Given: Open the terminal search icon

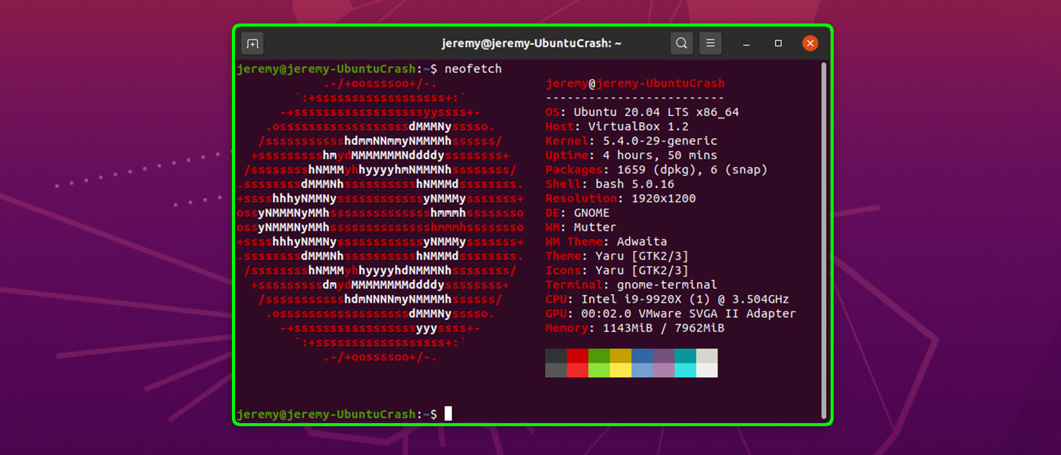Looking at the screenshot, I should tap(681, 43).
